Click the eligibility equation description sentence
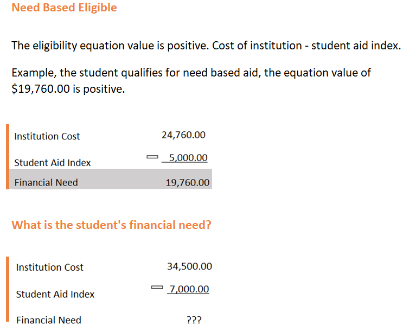This screenshot has height=332, width=403. 206,46
